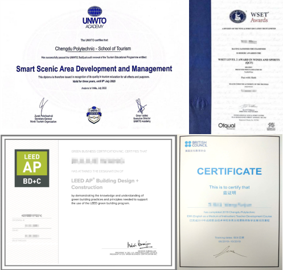Select the "EMI (English as a Medium of Instruction)" course line
Screen dimensions: 283x270
(229, 216)
